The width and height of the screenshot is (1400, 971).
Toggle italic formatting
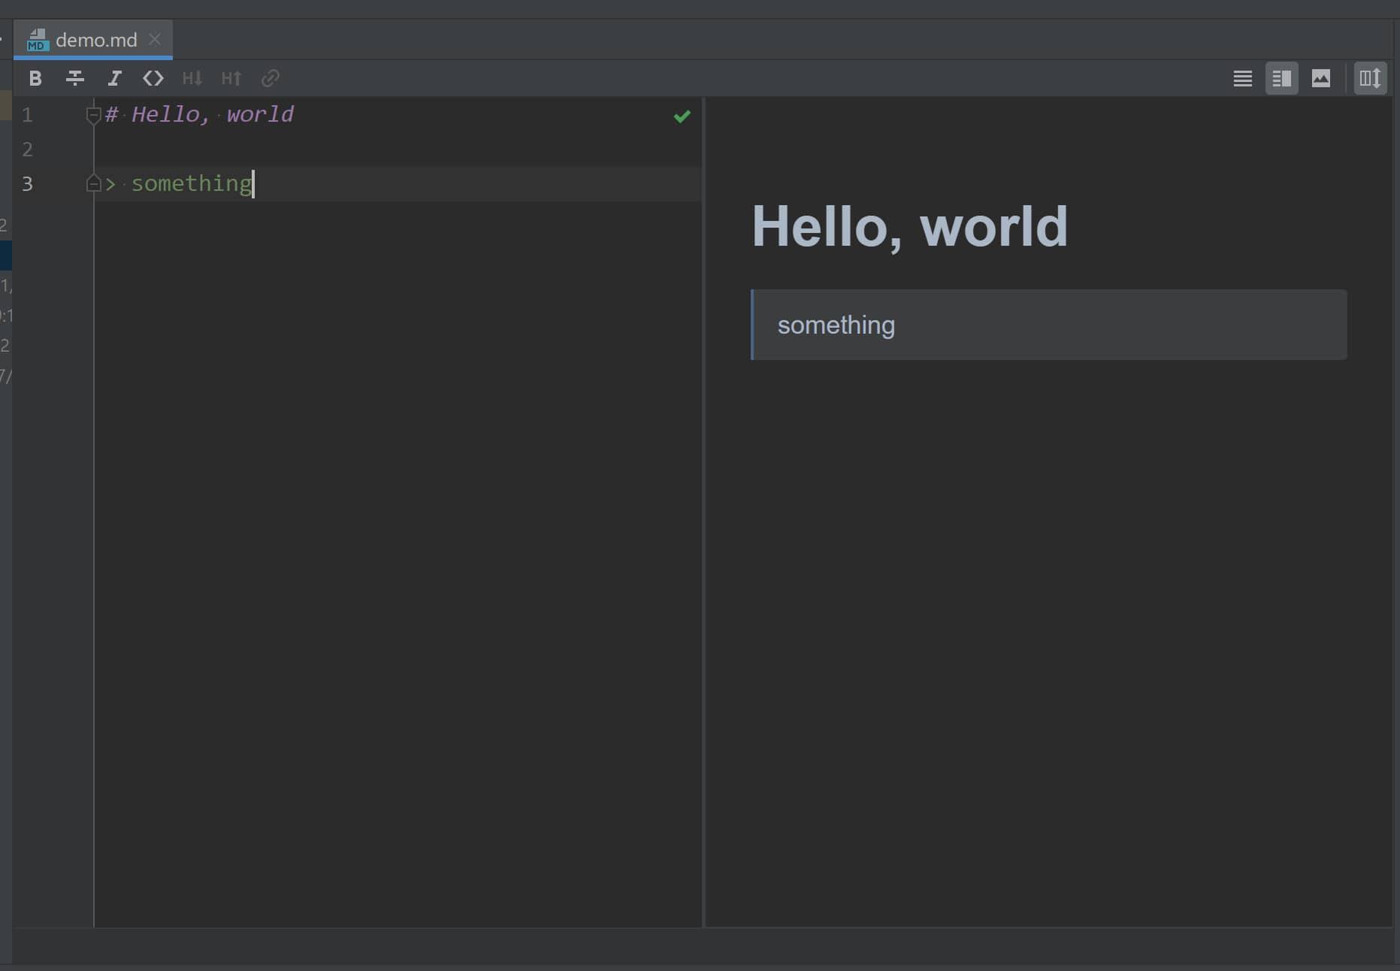pyautogui.click(x=114, y=78)
